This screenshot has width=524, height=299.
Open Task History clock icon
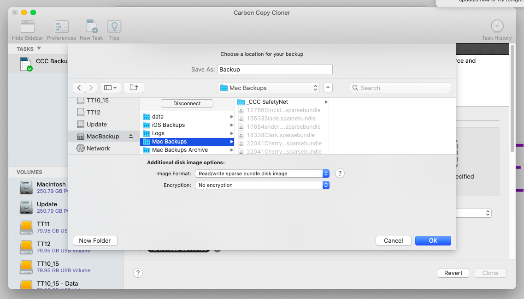click(x=497, y=26)
